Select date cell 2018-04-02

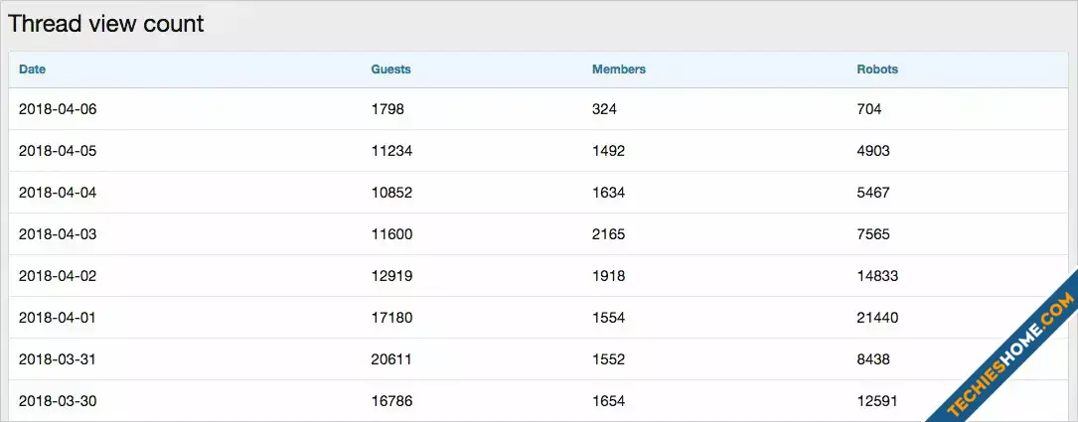[58, 276]
